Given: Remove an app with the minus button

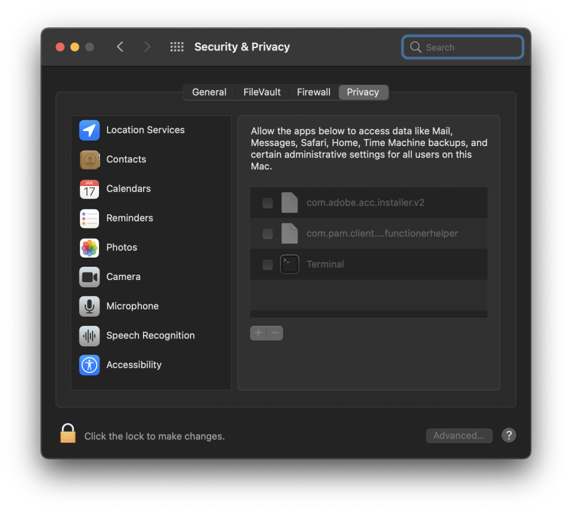Looking at the screenshot, I should pos(275,333).
